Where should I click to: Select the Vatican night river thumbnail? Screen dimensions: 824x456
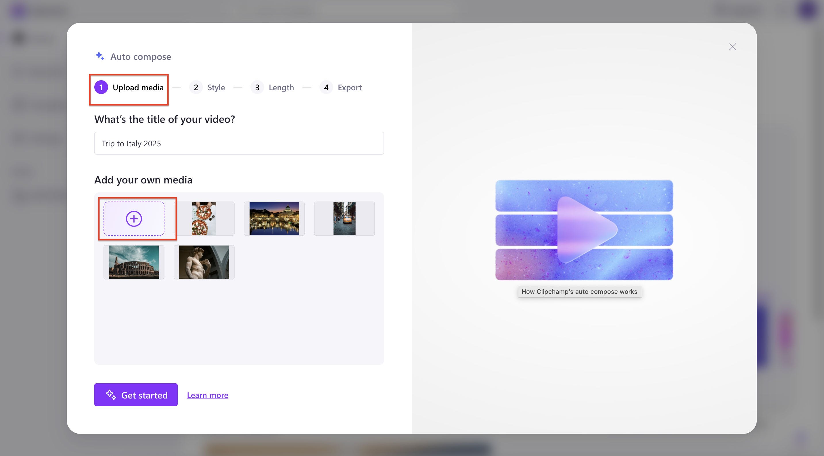(274, 219)
